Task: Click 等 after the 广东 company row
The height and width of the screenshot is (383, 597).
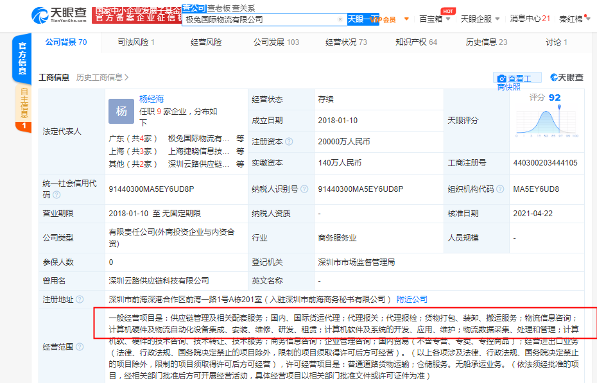Action: pyautogui.click(x=240, y=139)
